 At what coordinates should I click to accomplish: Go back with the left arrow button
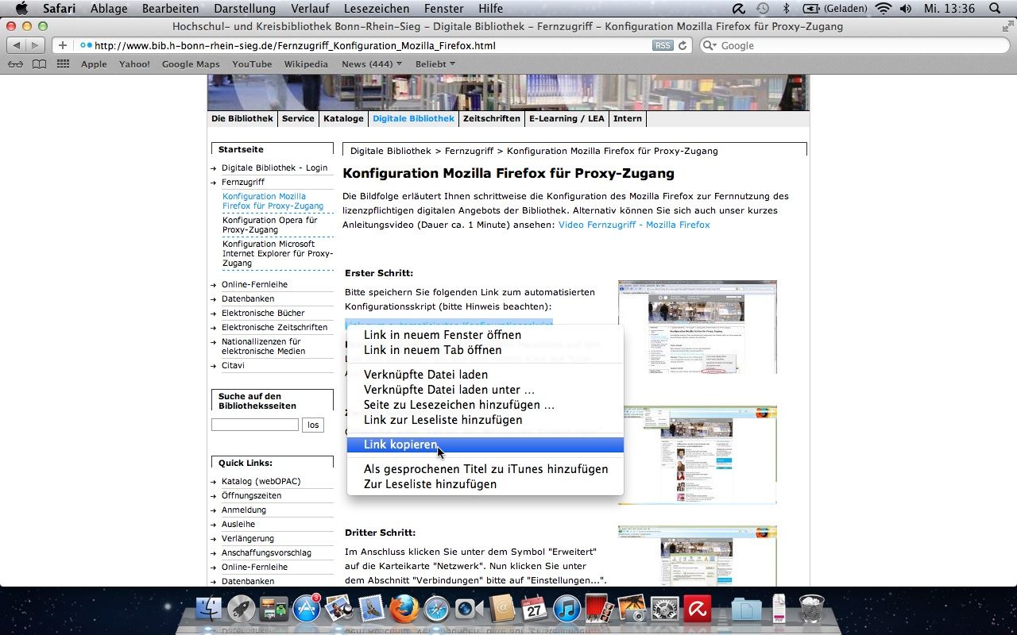[17, 46]
